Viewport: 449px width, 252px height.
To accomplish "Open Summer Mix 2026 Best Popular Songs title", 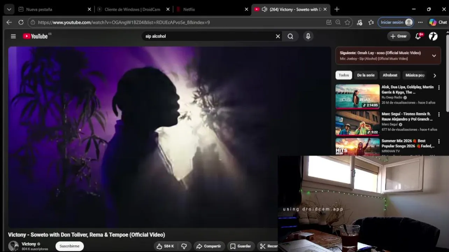I will [x=408, y=143].
